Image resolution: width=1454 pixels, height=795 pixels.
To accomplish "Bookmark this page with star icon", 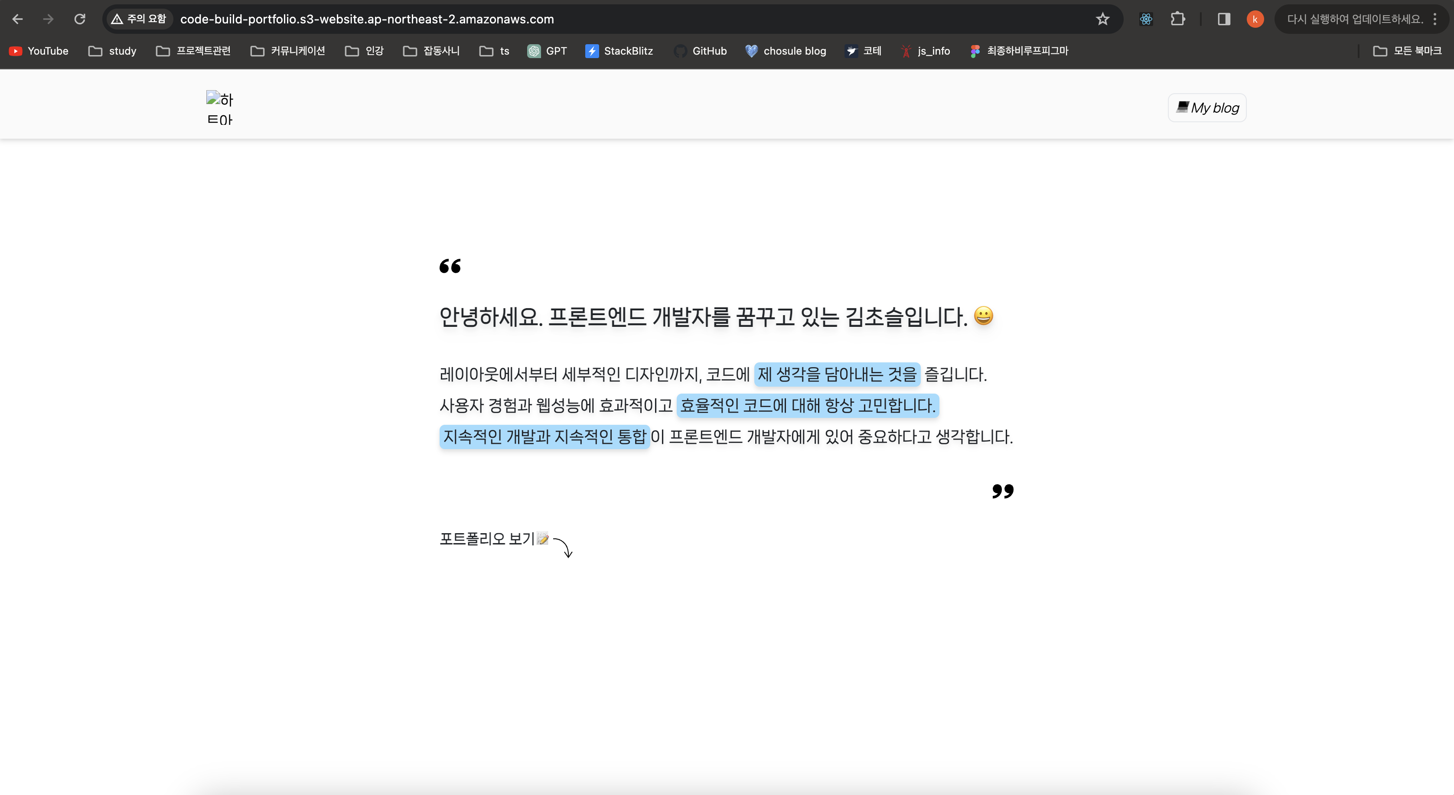I will 1102,19.
